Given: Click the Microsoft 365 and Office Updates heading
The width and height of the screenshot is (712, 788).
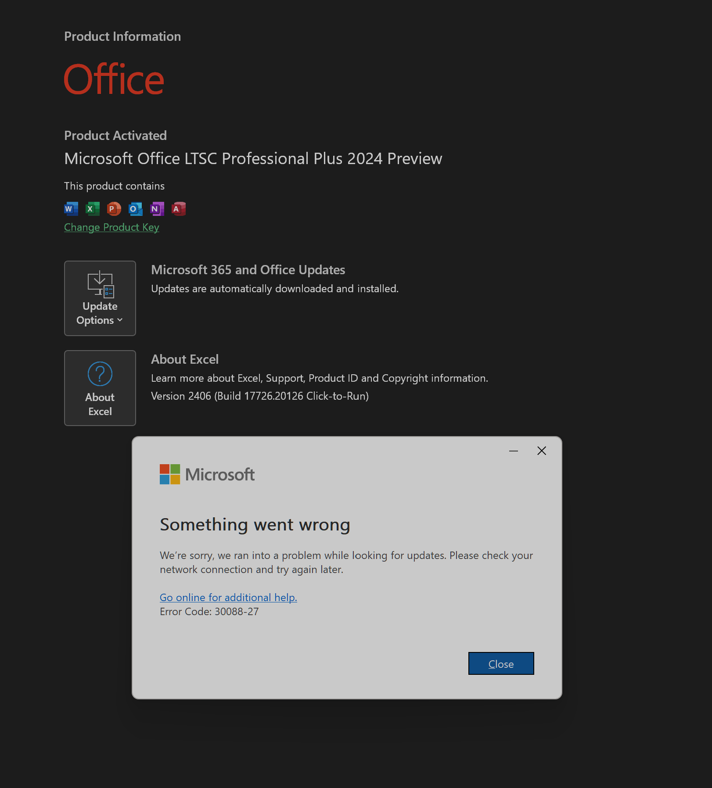Looking at the screenshot, I should (248, 270).
